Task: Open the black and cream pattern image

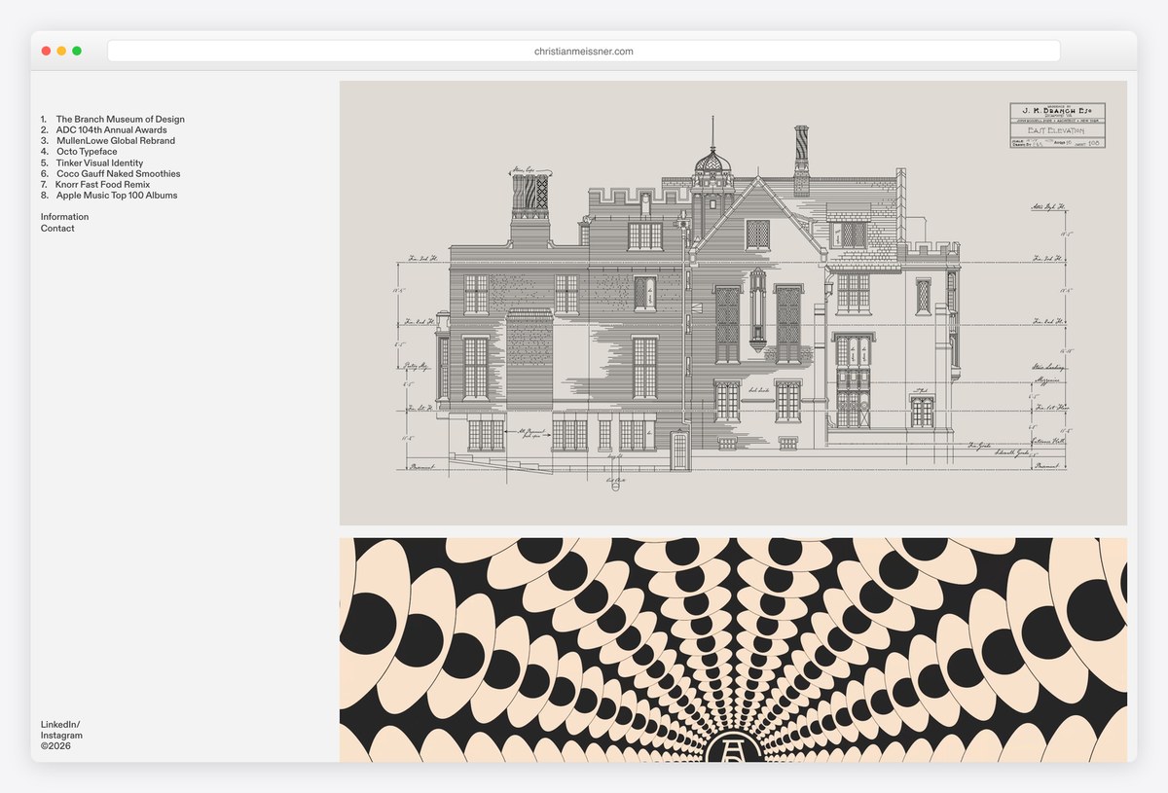Action: pyautogui.click(x=733, y=650)
